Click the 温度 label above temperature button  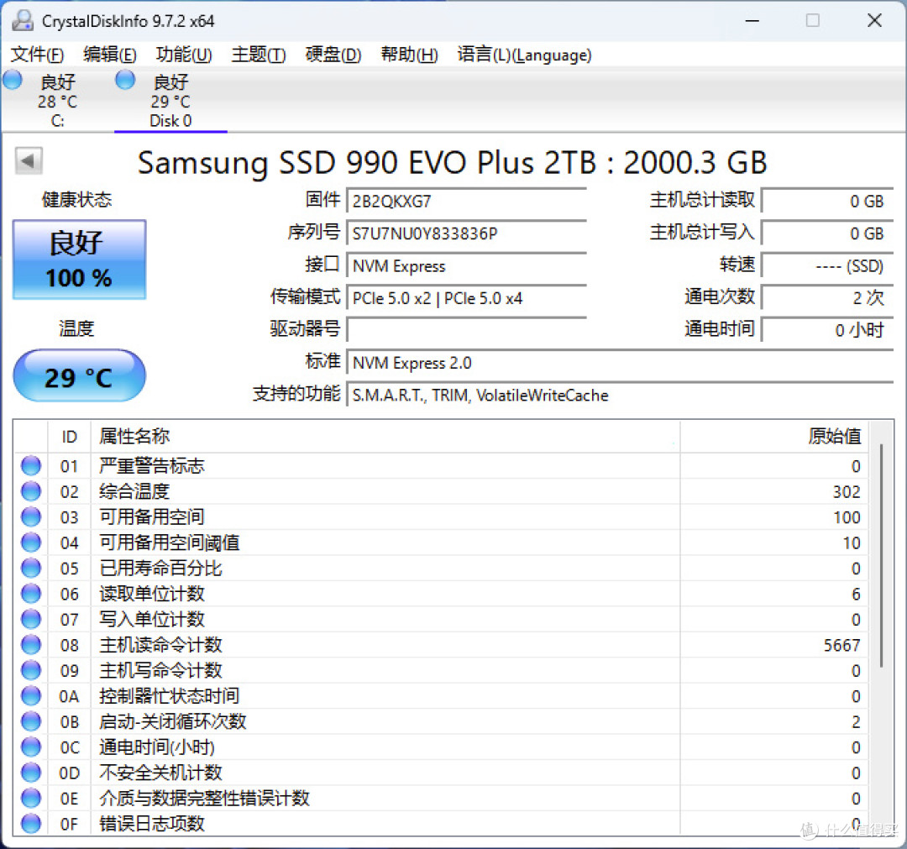click(x=76, y=328)
